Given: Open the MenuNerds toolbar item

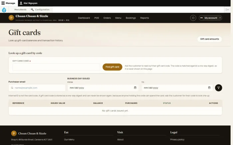Looking at the screenshot, I should pyautogui.click(x=20, y=10).
